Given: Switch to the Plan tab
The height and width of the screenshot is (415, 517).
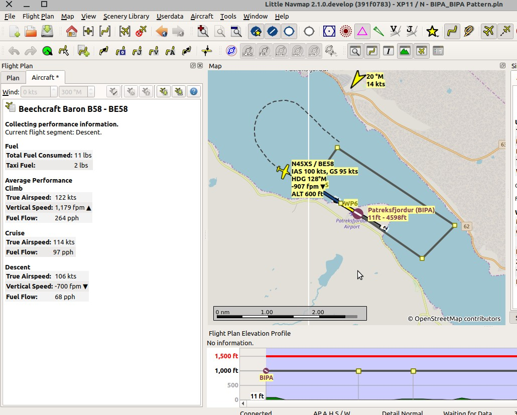Looking at the screenshot, I should click(x=13, y=77).
